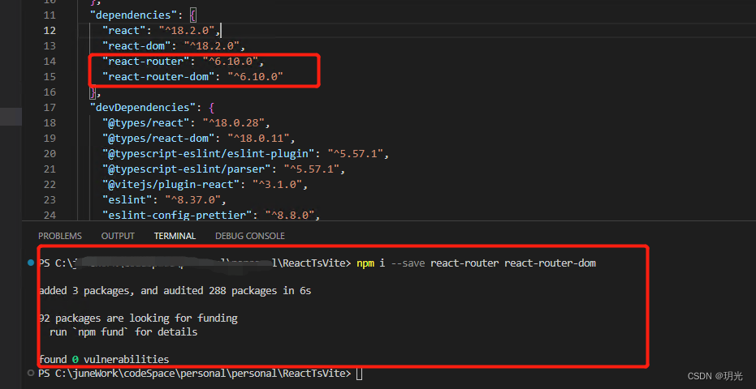
Task: Click "@typescript-eslint/parser" key
Action: (x=187, y=169)
